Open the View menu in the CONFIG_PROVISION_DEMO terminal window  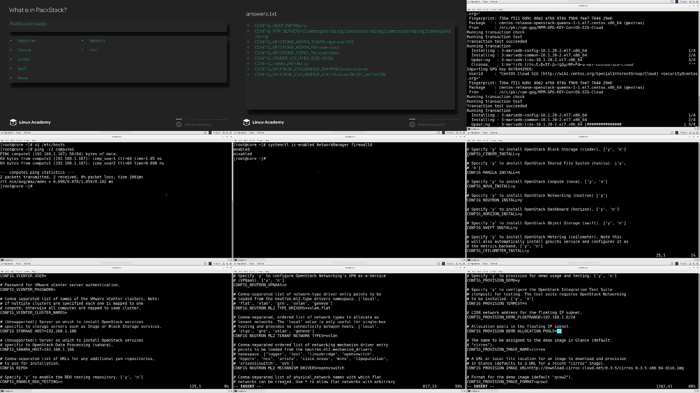tap(479, 271)
